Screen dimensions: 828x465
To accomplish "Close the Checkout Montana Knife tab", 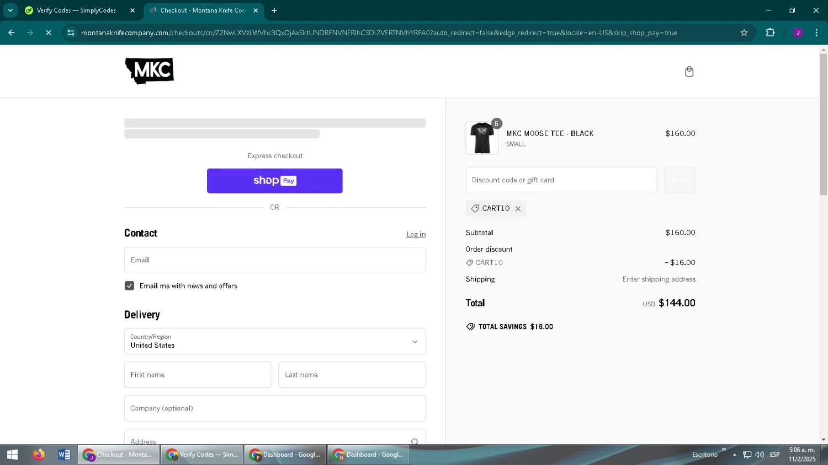I will coord(256,10).
